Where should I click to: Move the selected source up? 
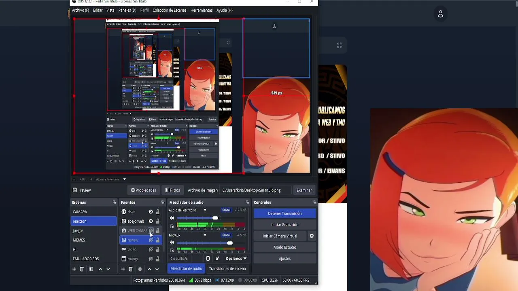point(149,269)
